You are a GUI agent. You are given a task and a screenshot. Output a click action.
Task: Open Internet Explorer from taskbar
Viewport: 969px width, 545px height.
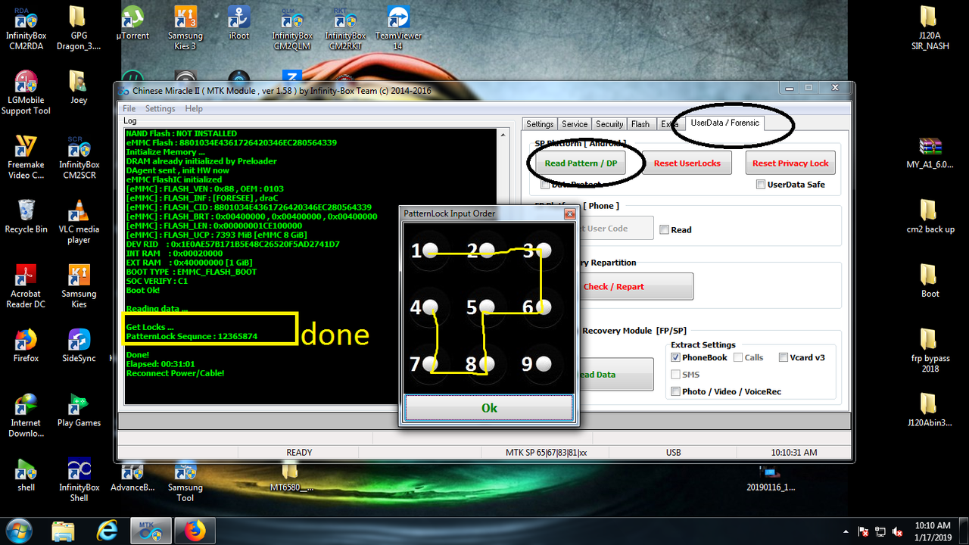pos(107,531)
